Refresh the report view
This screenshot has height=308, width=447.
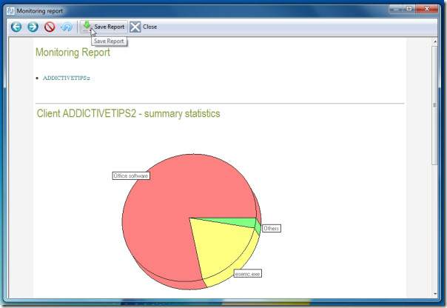click(67, 27)
